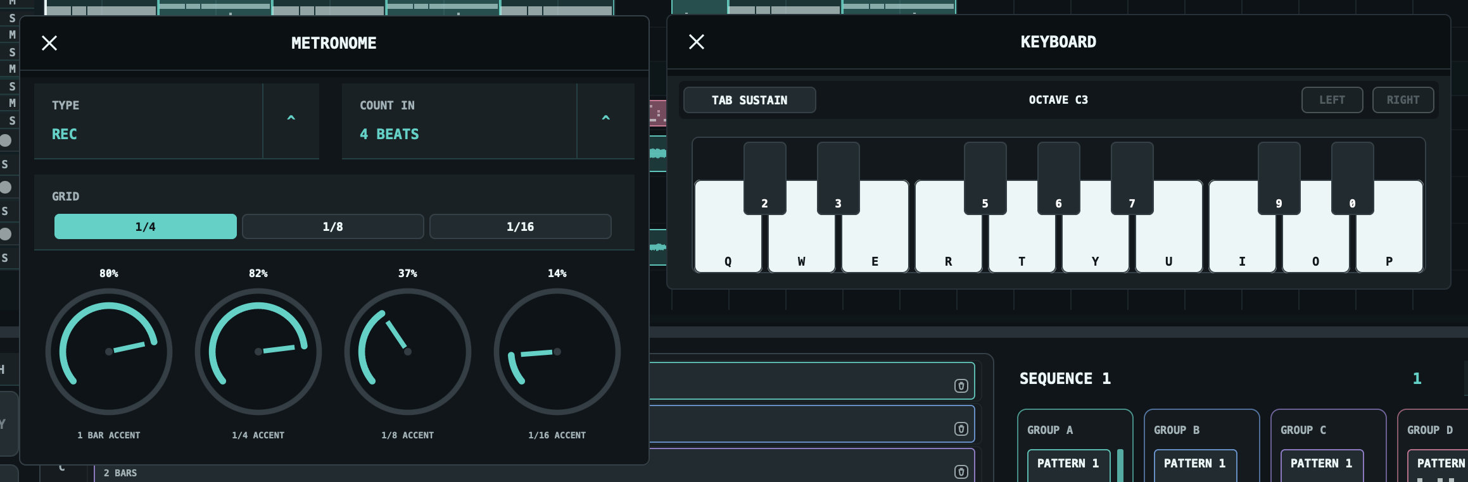Toggle Tab Sustain button

[750, 100]
